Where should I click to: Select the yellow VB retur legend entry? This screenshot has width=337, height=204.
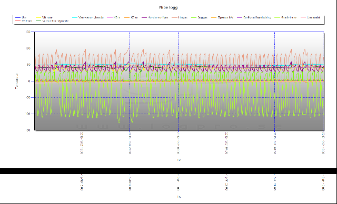click(44, 17)
